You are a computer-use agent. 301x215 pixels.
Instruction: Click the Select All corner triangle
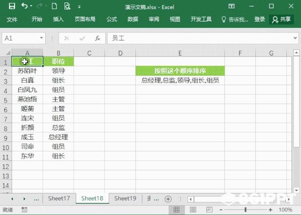point(8,53)
